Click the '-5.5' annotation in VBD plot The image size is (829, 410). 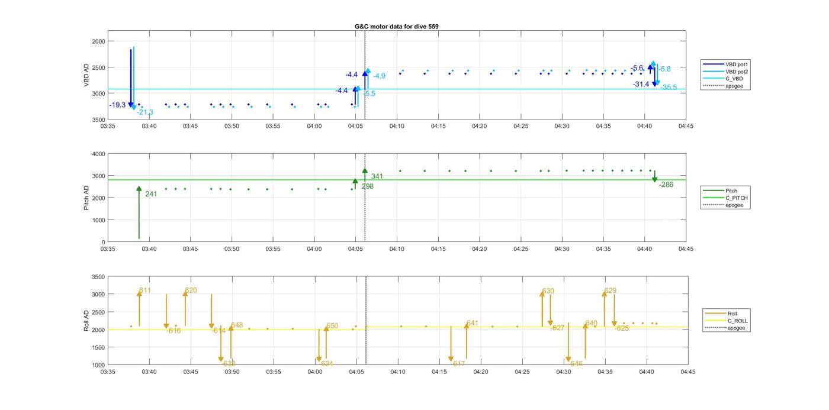[369, 93]
